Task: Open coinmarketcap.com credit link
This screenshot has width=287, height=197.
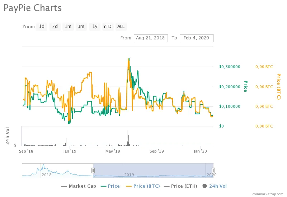Action: (x=268, y=194)
